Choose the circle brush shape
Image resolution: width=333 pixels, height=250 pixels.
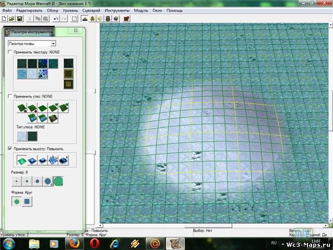(17, 201)
